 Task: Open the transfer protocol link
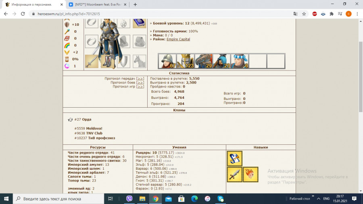pyautogui.click(x=140, y=79)
